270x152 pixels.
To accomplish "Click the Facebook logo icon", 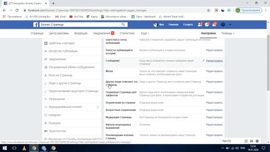I will pyautogui.click(x=35, y=24).
